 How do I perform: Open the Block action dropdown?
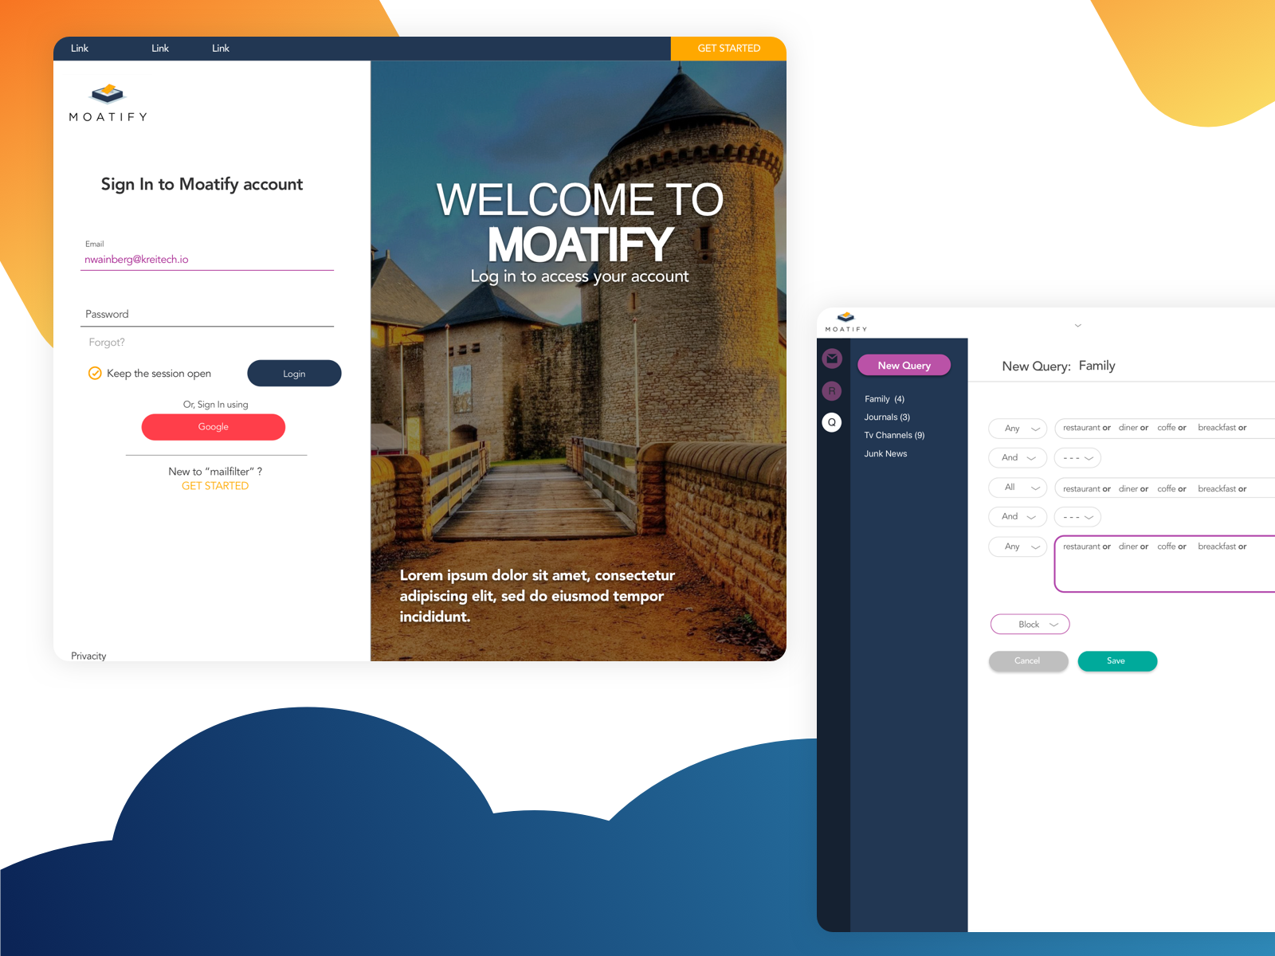[1030, 625]
